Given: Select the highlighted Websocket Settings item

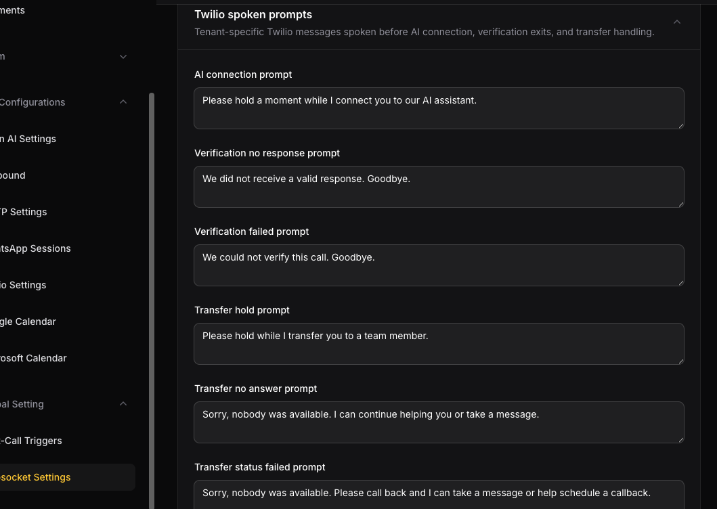Looking at the screenshot, I should [68, 477].
